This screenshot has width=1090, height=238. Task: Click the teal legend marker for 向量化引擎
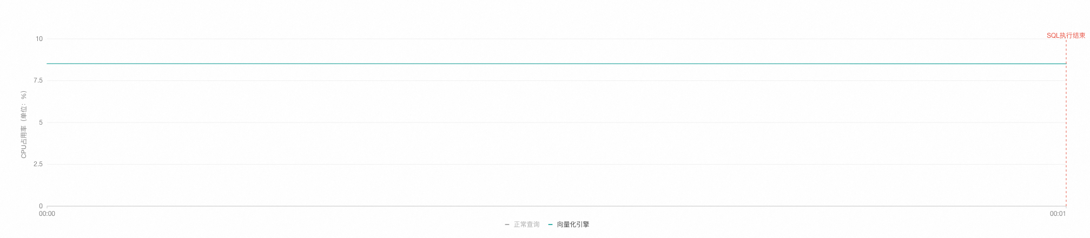551,225
